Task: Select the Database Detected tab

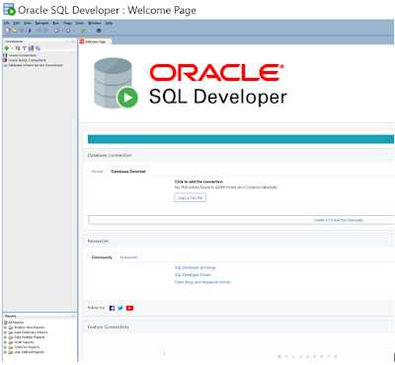Action: (128, 172)
